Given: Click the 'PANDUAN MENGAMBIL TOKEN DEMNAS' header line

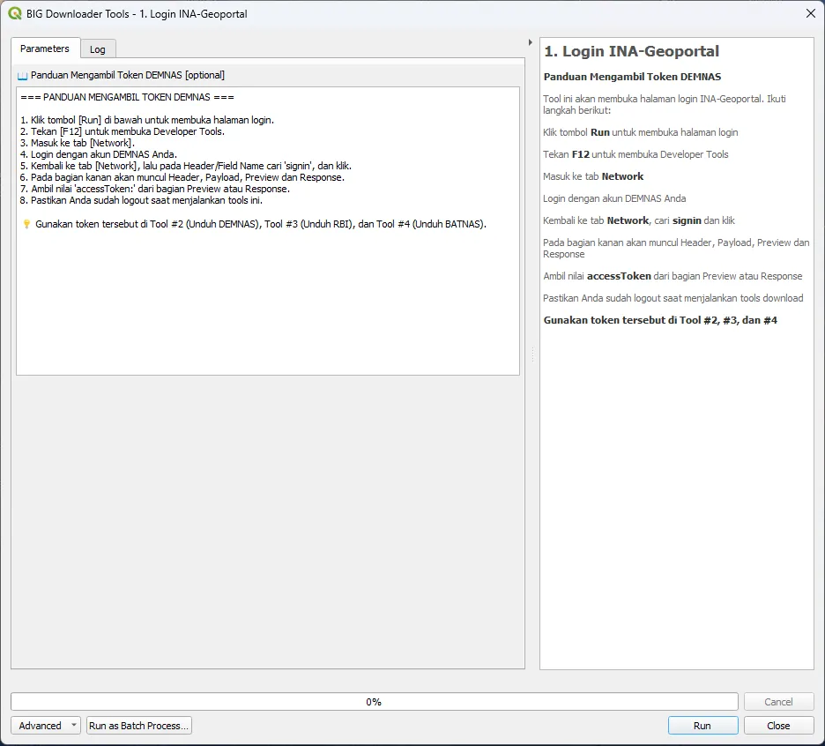Looking at the screenshot, I should tap(127, 97).
